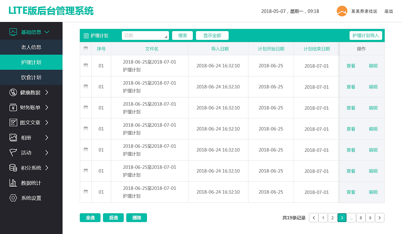Image resolution: width=402 pixels, height=234 pixels.
Task: Click the 健康数据 (health data) sidebar icon
Action: click(13, 92)
